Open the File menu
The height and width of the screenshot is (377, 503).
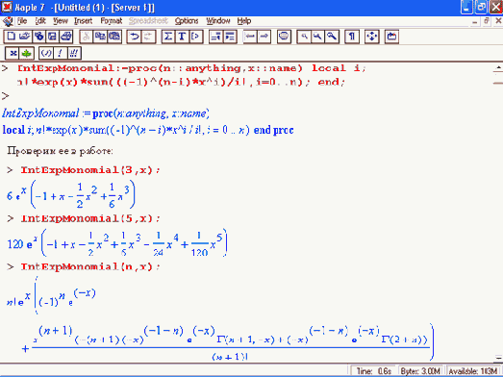point(22,21)
